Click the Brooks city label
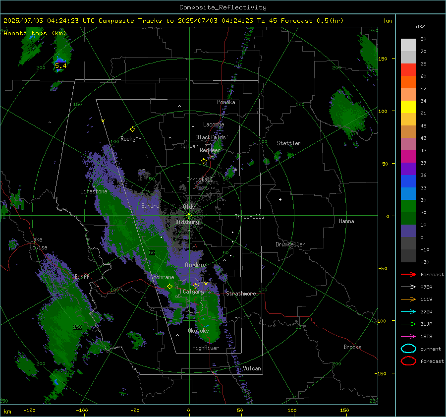This screenshot has height=417, width=446. 352,347
